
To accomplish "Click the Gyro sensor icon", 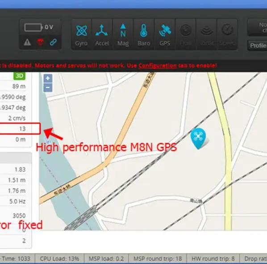I will coord(81,31).
